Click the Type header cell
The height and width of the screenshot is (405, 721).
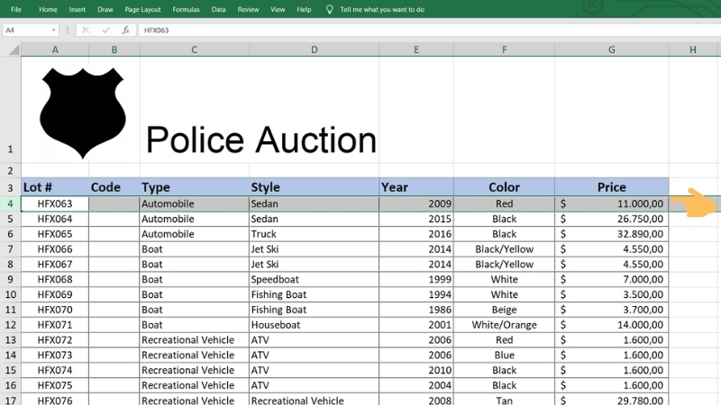tap(195, 187)
